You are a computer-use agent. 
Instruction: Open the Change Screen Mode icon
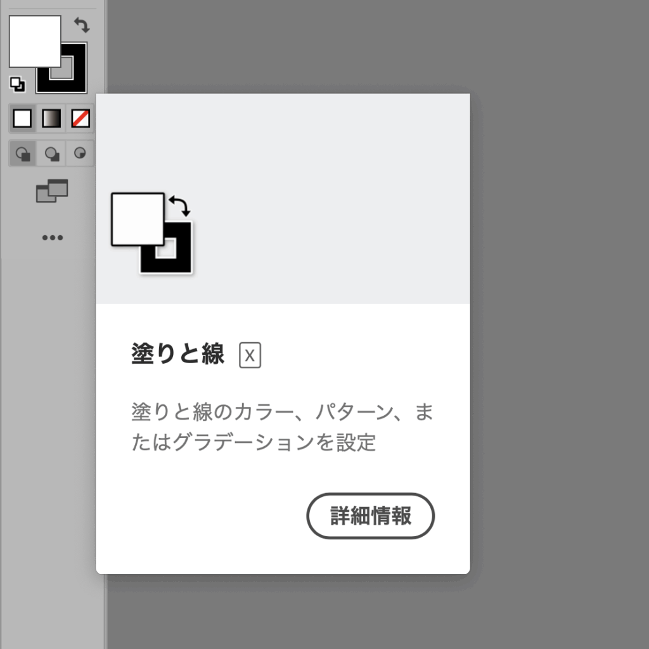click(52, 191)
